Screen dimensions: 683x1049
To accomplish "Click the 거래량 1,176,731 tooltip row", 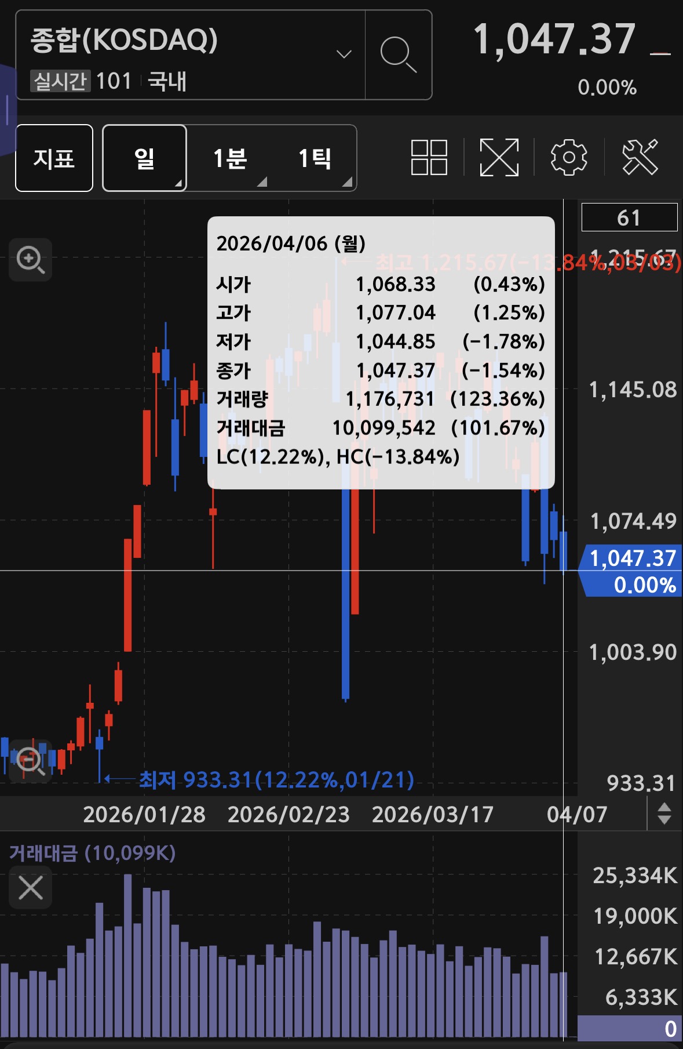I will [x=381, y=398].
